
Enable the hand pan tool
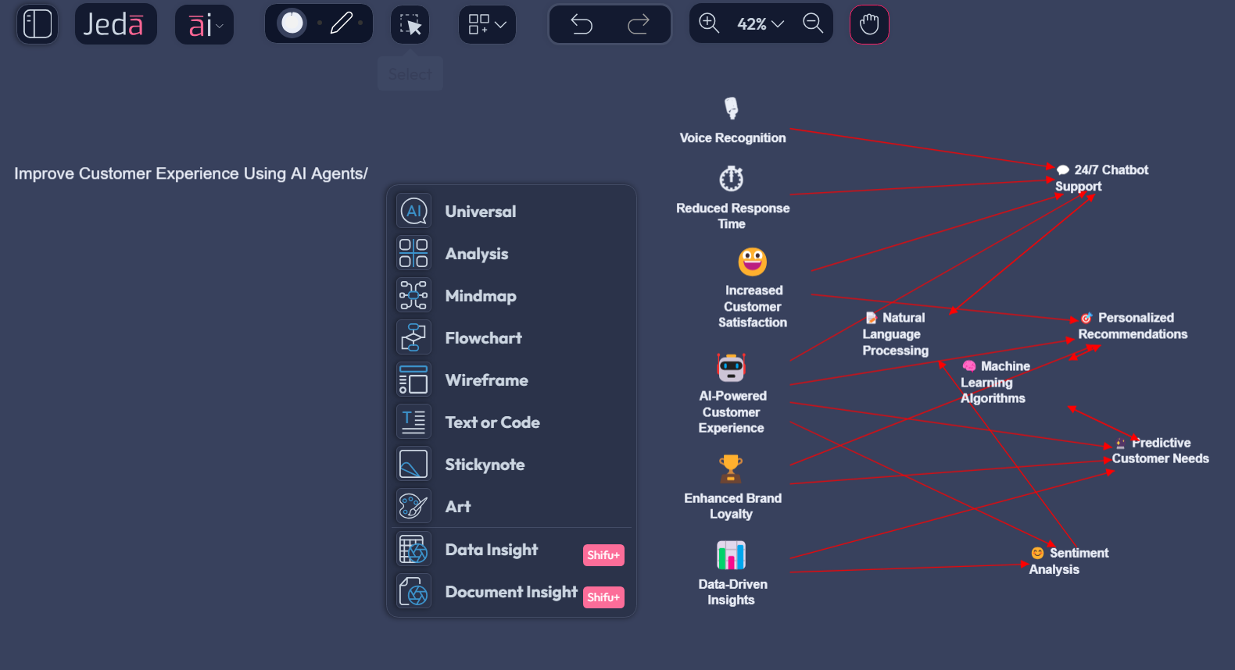coord(869,24)
